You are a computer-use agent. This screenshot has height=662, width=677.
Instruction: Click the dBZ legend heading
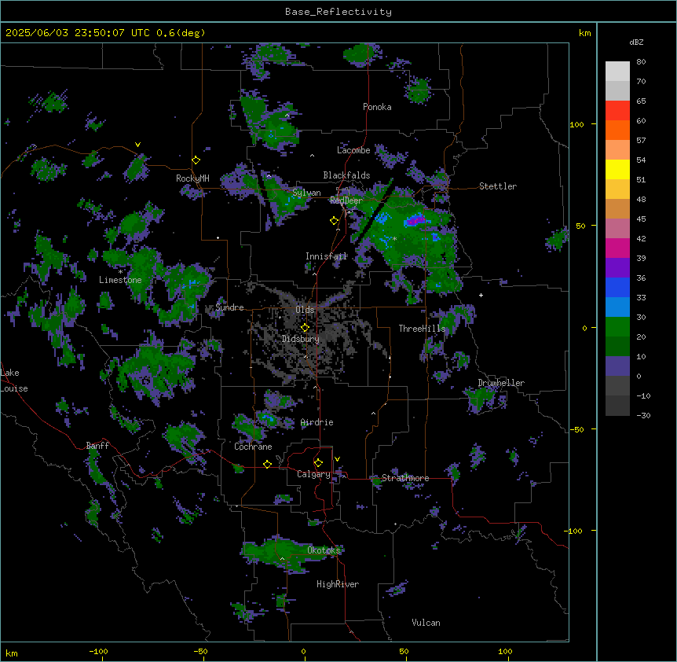636,42
